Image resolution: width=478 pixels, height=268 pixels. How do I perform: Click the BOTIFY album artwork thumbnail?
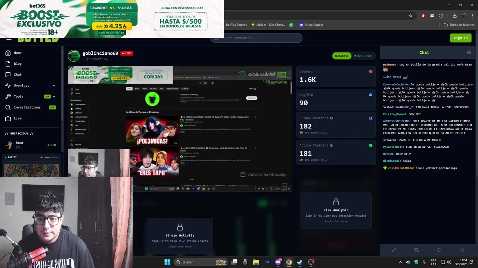pyautogui.click(x=32, y=170)
